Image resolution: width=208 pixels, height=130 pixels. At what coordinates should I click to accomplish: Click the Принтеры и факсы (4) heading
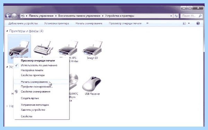pyautogui.click(x=26, y=31)
